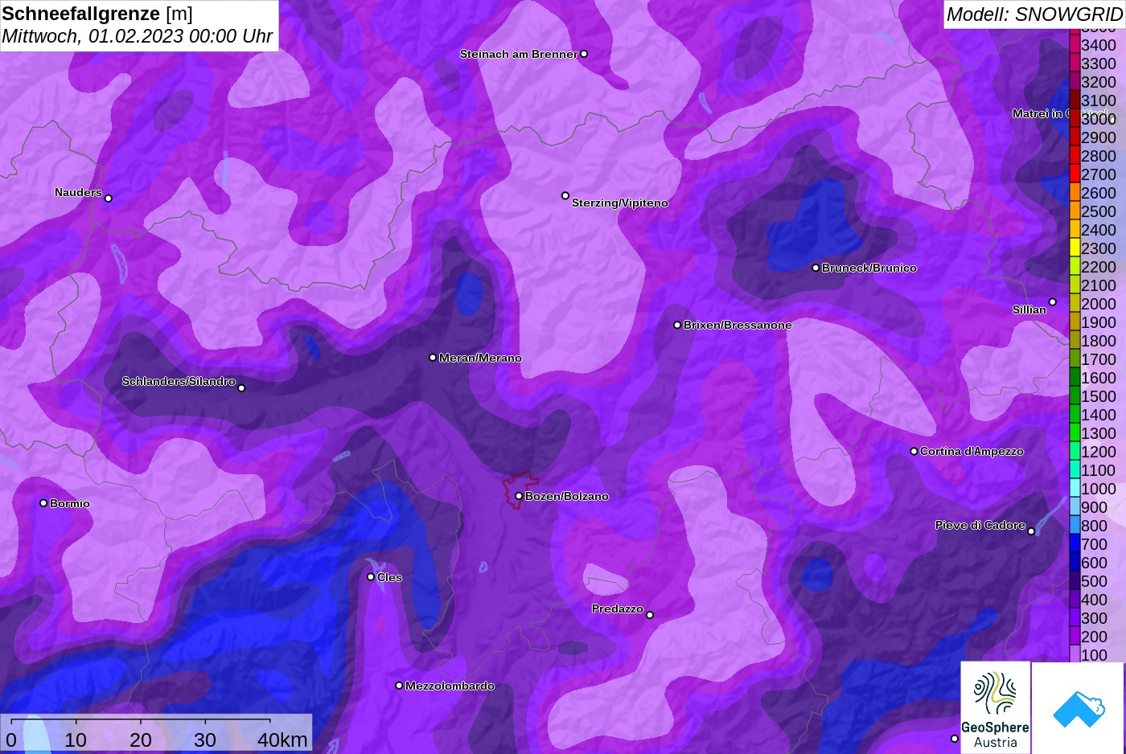Image resolution: width=1126 pixels, height=754 pixels.
Task: Select the Bormio marker dot
Action: coord(43,503)
